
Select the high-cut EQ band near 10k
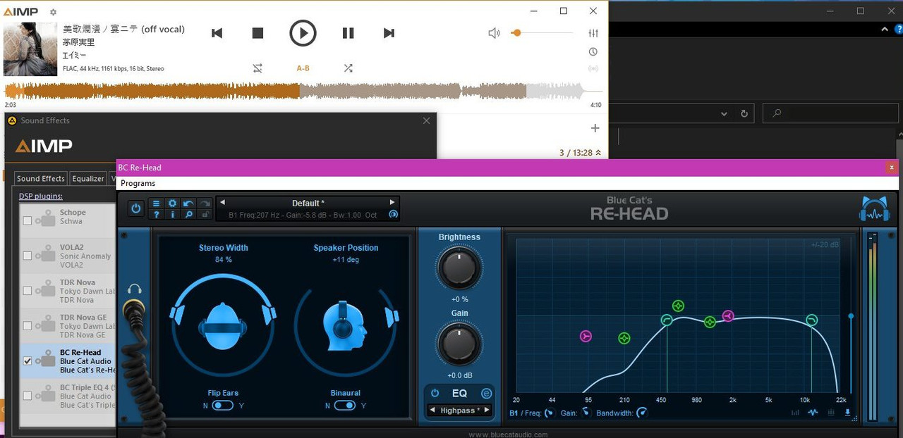point(811,320)
